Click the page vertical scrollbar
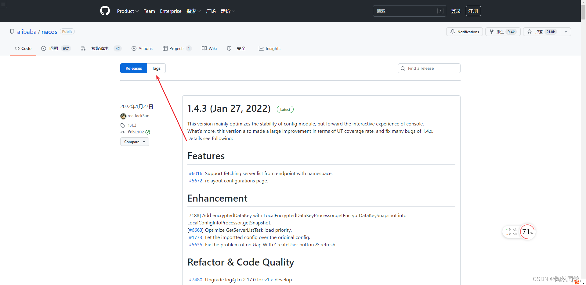The image size is (586, 285). coord(583,122)
